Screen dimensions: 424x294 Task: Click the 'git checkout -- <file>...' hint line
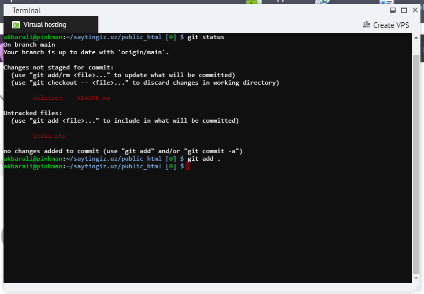coord(145,83)
